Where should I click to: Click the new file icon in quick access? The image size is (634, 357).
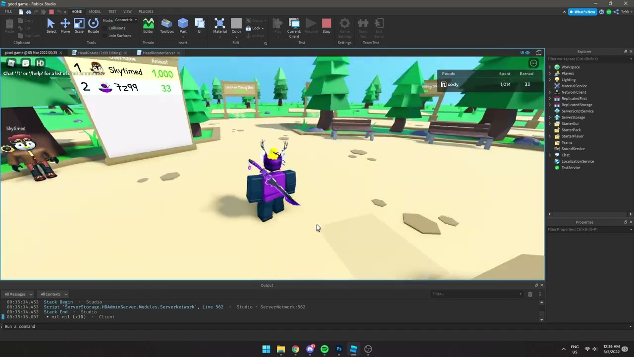[21, 11]
